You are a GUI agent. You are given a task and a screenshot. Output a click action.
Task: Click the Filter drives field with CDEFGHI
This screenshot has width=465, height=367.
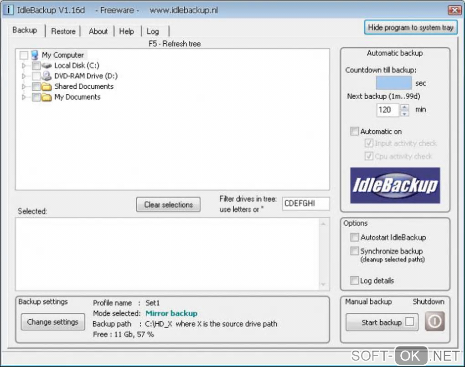coord(306,204)
